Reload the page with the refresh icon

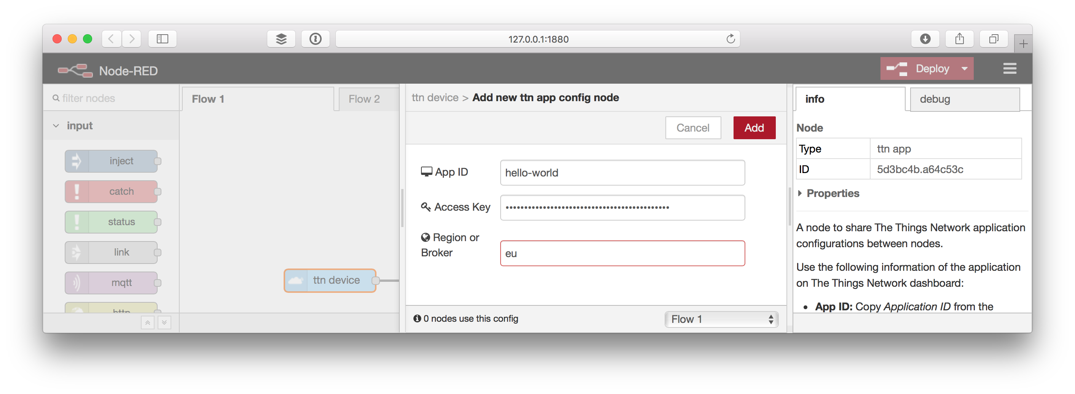(730, 39)
